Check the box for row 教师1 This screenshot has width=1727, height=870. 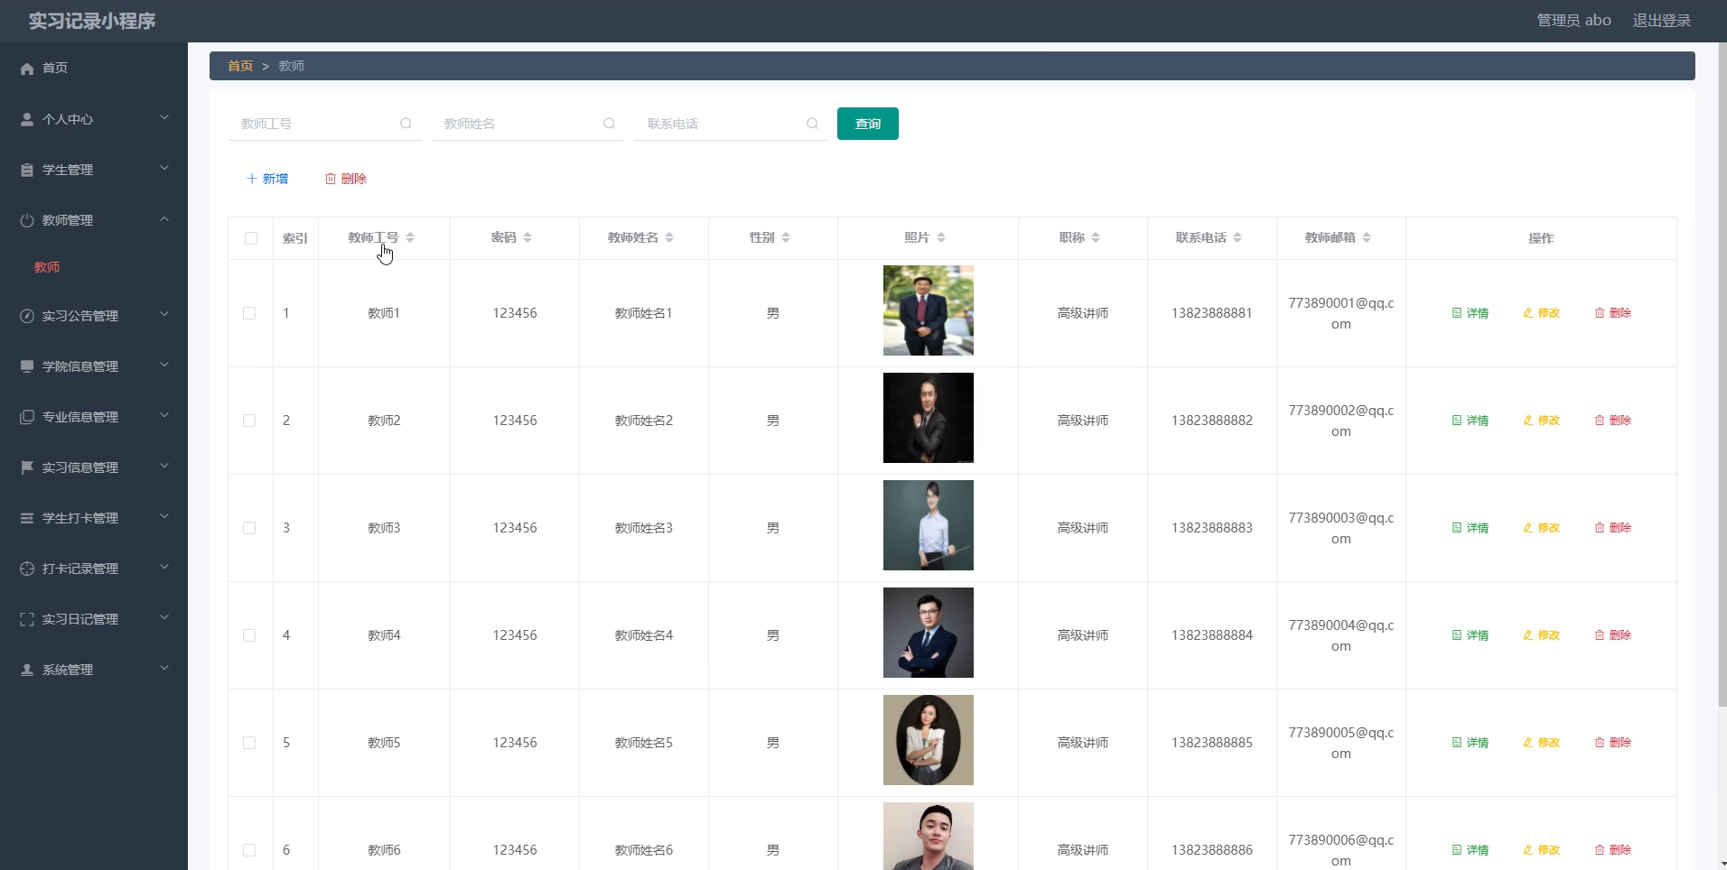click(x=249, y=313)
